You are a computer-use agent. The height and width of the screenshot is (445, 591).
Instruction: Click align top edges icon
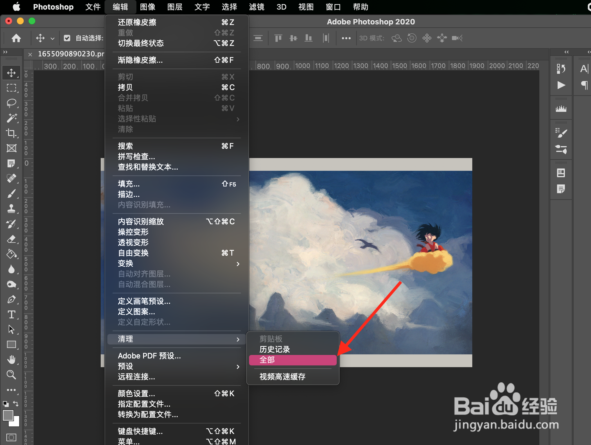(x=278, y=38)
